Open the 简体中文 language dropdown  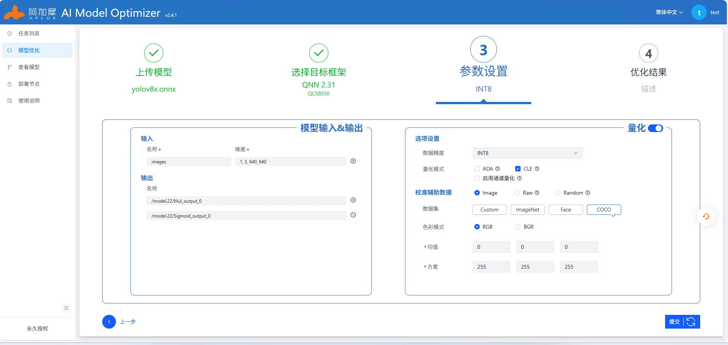pyautogui.click(x=669, y=12)
